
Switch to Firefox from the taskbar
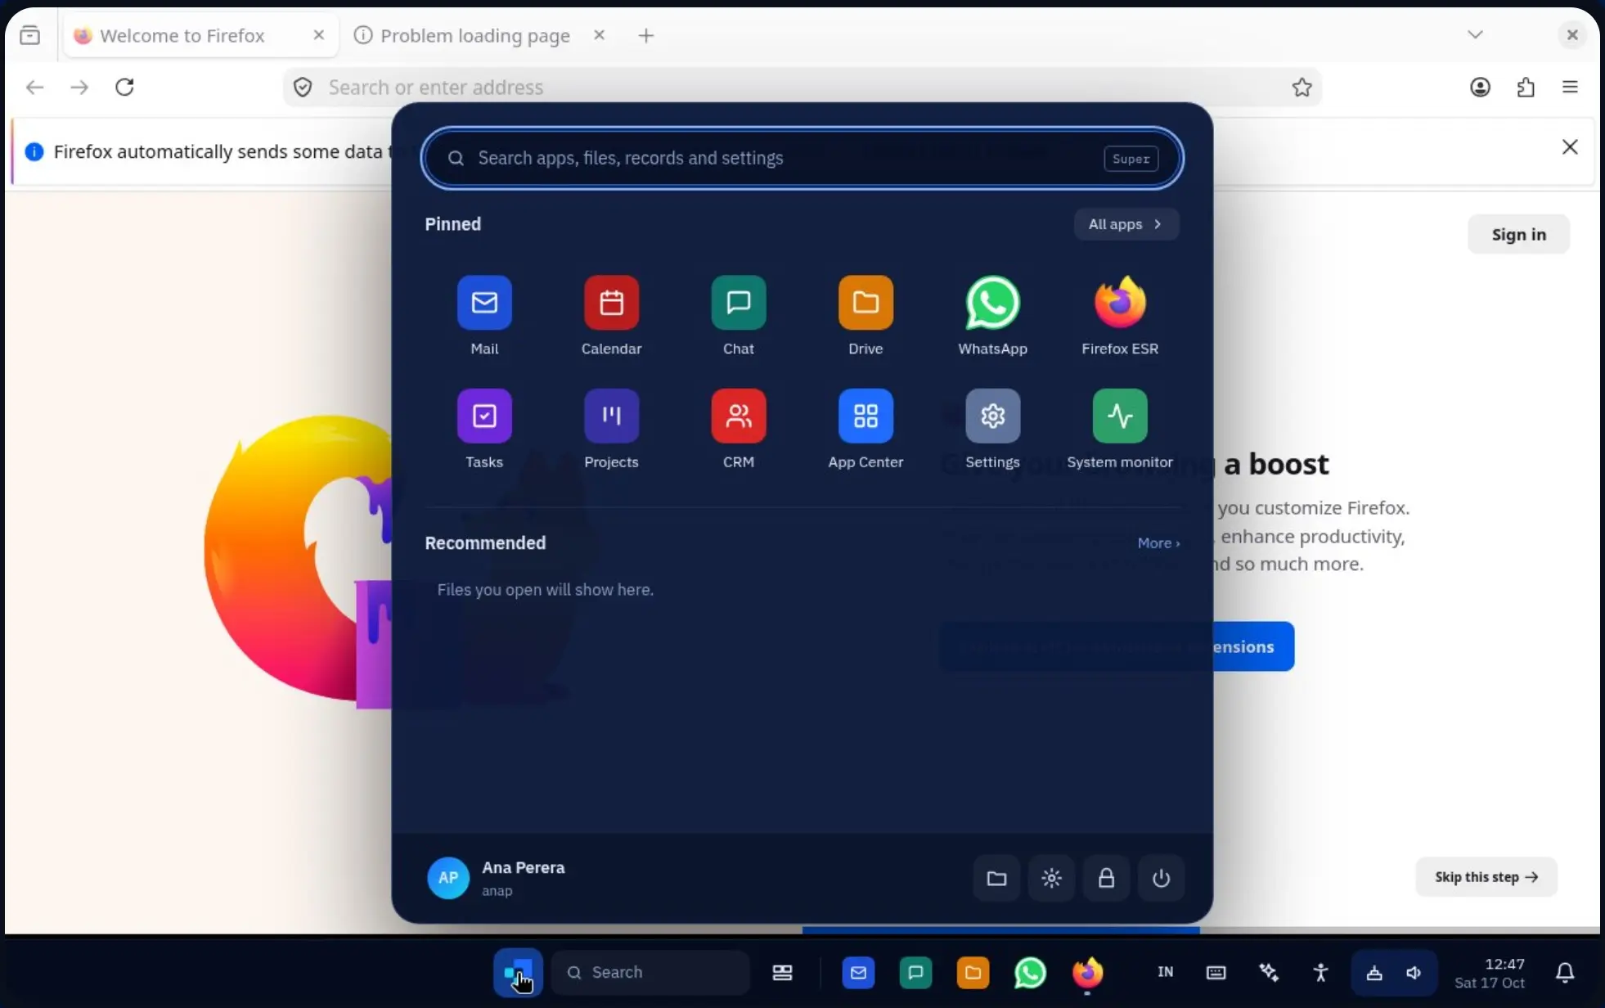tap(1087, 973)
